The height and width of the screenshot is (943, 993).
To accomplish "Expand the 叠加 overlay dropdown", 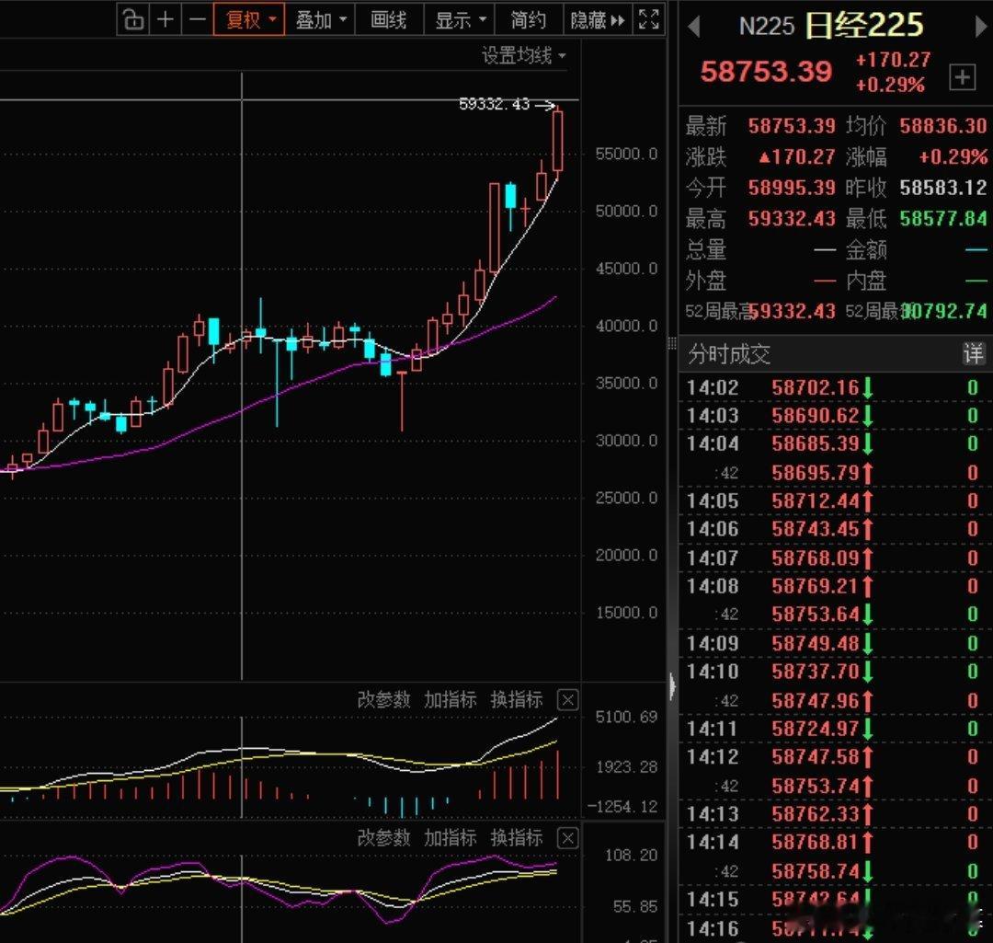I will pyautogui.click(x=321, y=19).
